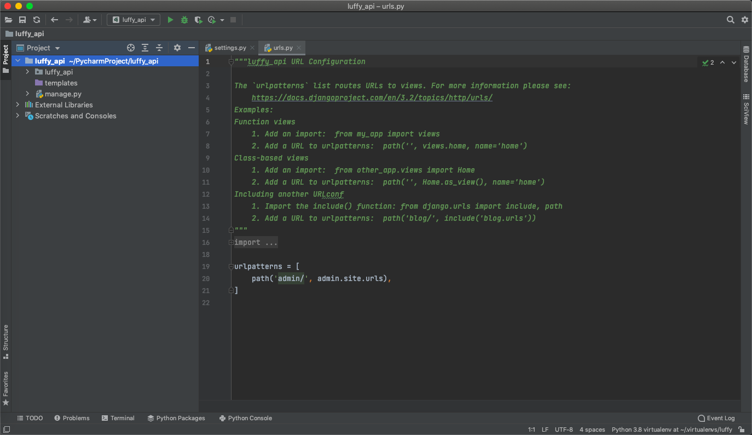Expand Scratches and Consoles node
Screen dimensions: 752x435
(x=18, y=116)
